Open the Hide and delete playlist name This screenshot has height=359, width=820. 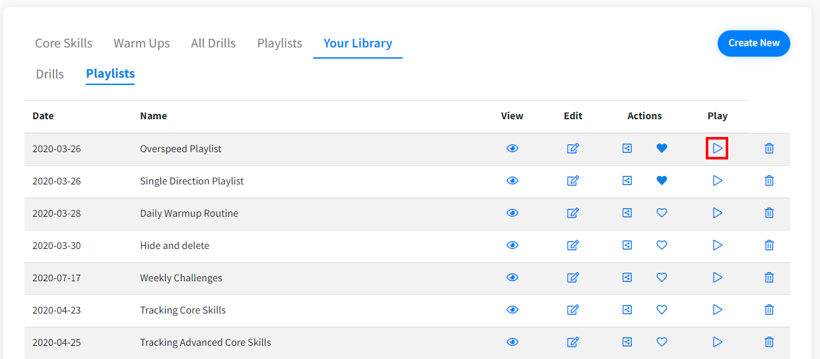coord(174,246)
